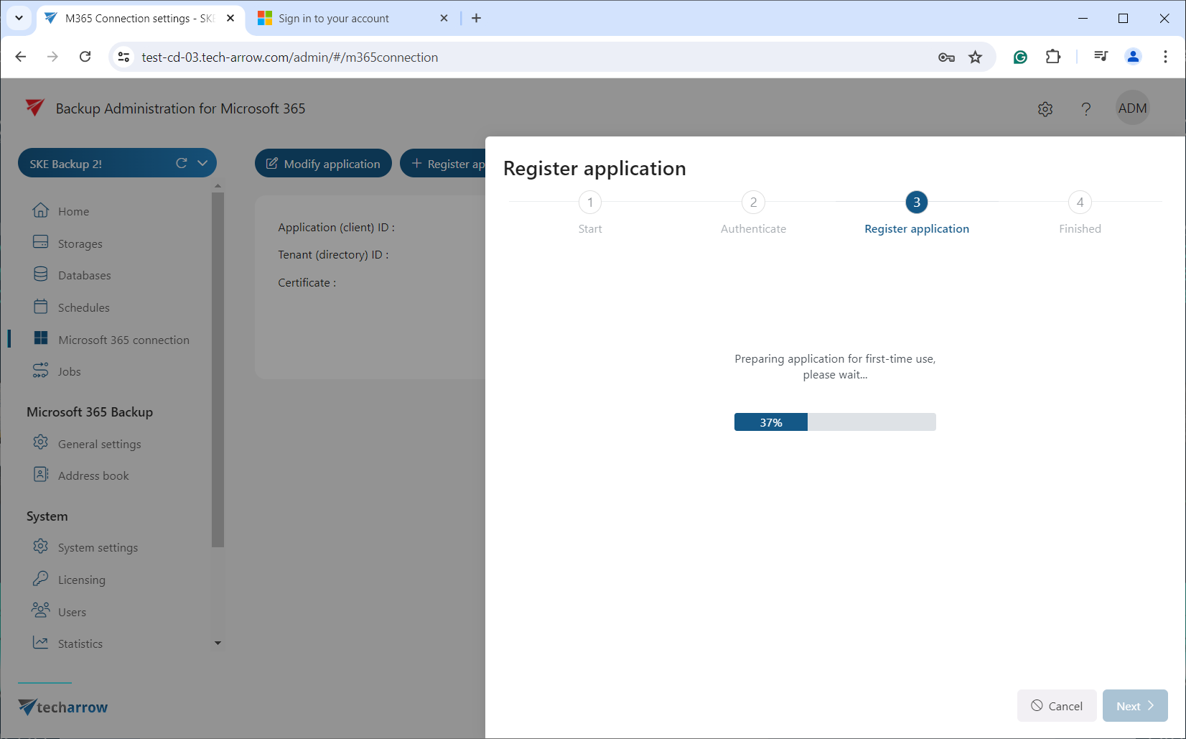The height and width of the screenshot is (739, 1186).
Task: Open the Databases menu item
Action: [85, 275]
